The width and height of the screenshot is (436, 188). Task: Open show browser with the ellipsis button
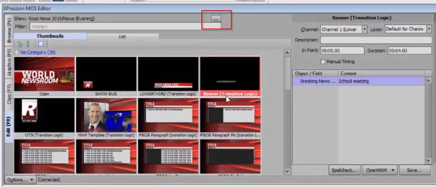pos(216,19)
